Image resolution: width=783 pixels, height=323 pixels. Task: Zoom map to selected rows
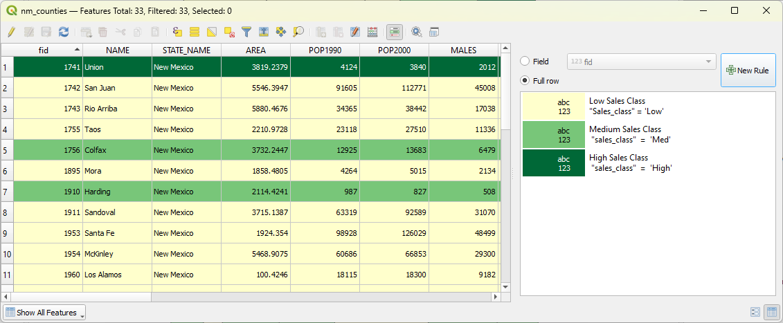[298, 32]
